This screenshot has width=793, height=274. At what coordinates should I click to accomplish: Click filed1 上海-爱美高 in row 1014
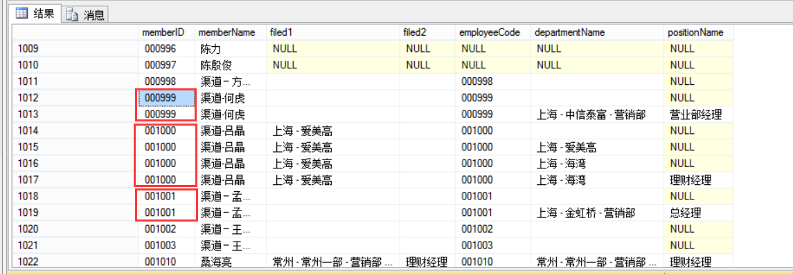332,131
